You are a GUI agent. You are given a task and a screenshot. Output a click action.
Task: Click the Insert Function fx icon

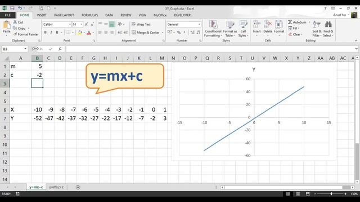pyautogui.click(x=60, y=49)
